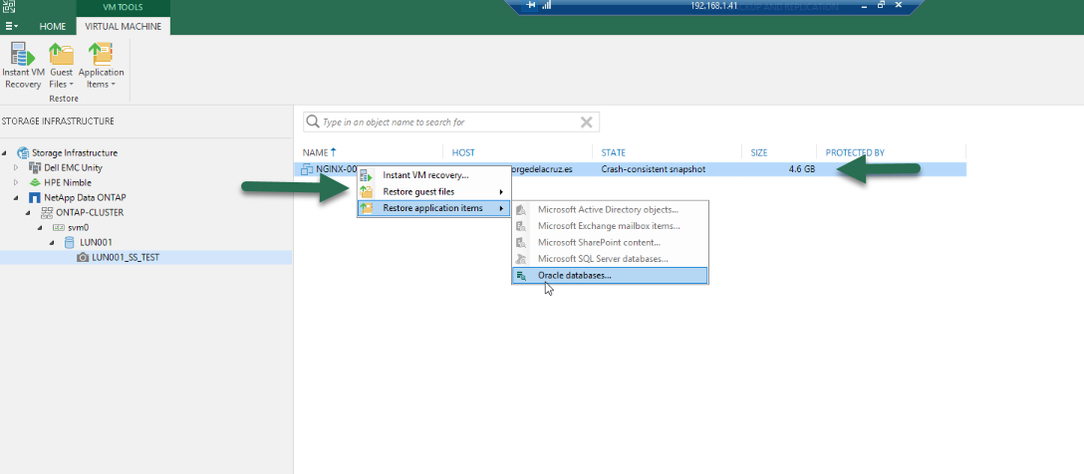Viewport: 1084px width, 474px height.
Task: Open the main application menu button
Action: pos(12,26)
